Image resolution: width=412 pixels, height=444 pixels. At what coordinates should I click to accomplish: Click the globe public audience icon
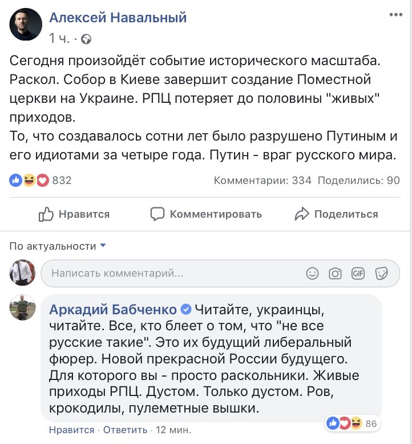pyautogui.click(x=86, y=39)
